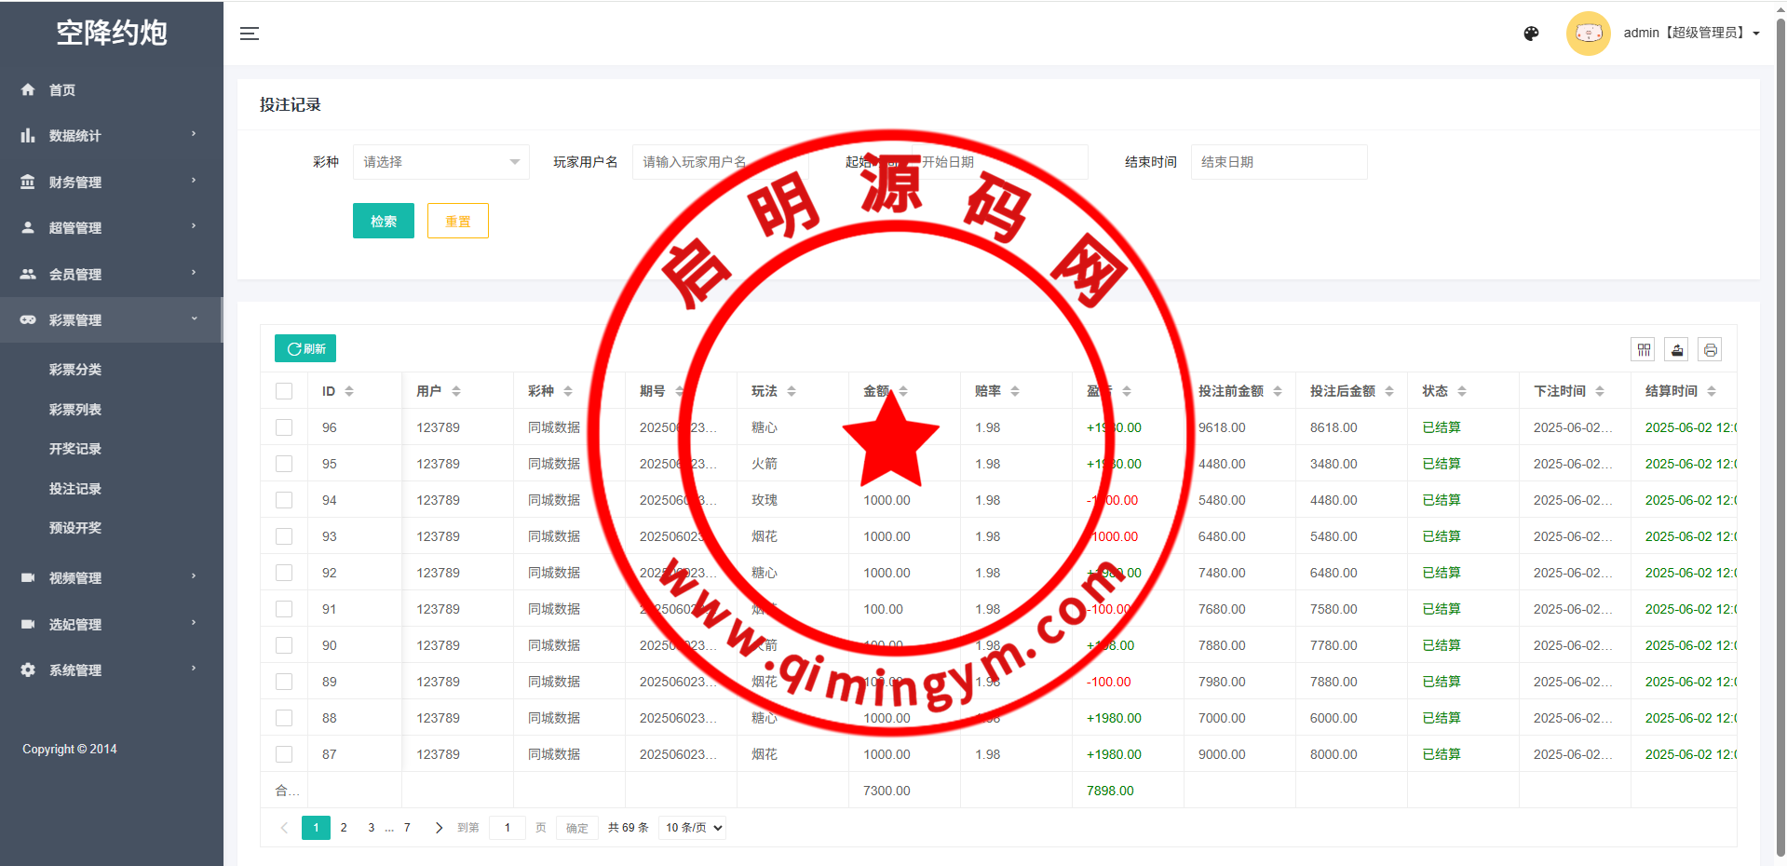Open 开奖记录 in the sidebar submenu

[x=75, y=449]
